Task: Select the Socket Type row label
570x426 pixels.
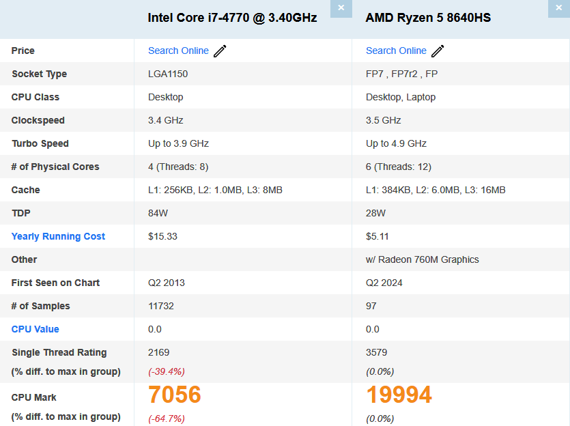Action: (39, 74)
